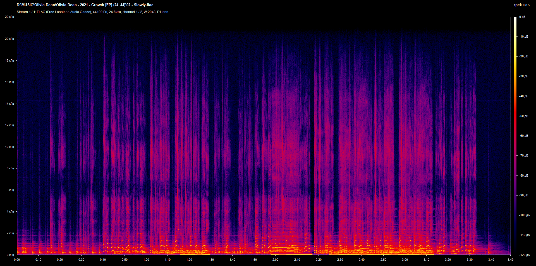Viewport: 536px width, 266px height.
Task: Click the file path title ending in Slowly.flac
Action: pos(85,5)
